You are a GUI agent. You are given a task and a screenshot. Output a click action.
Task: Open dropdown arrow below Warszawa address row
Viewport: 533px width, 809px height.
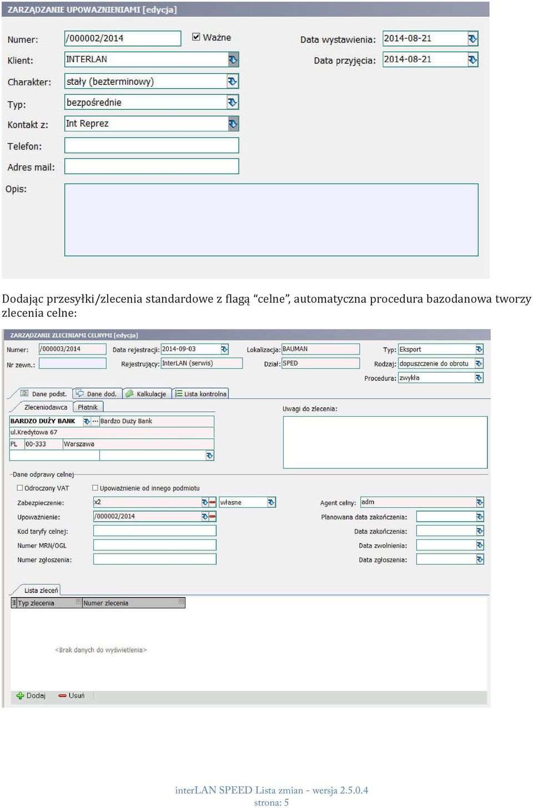[209, 456]
